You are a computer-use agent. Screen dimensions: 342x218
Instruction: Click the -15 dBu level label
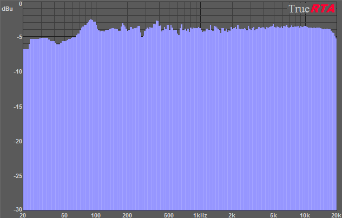pos(18,107)
